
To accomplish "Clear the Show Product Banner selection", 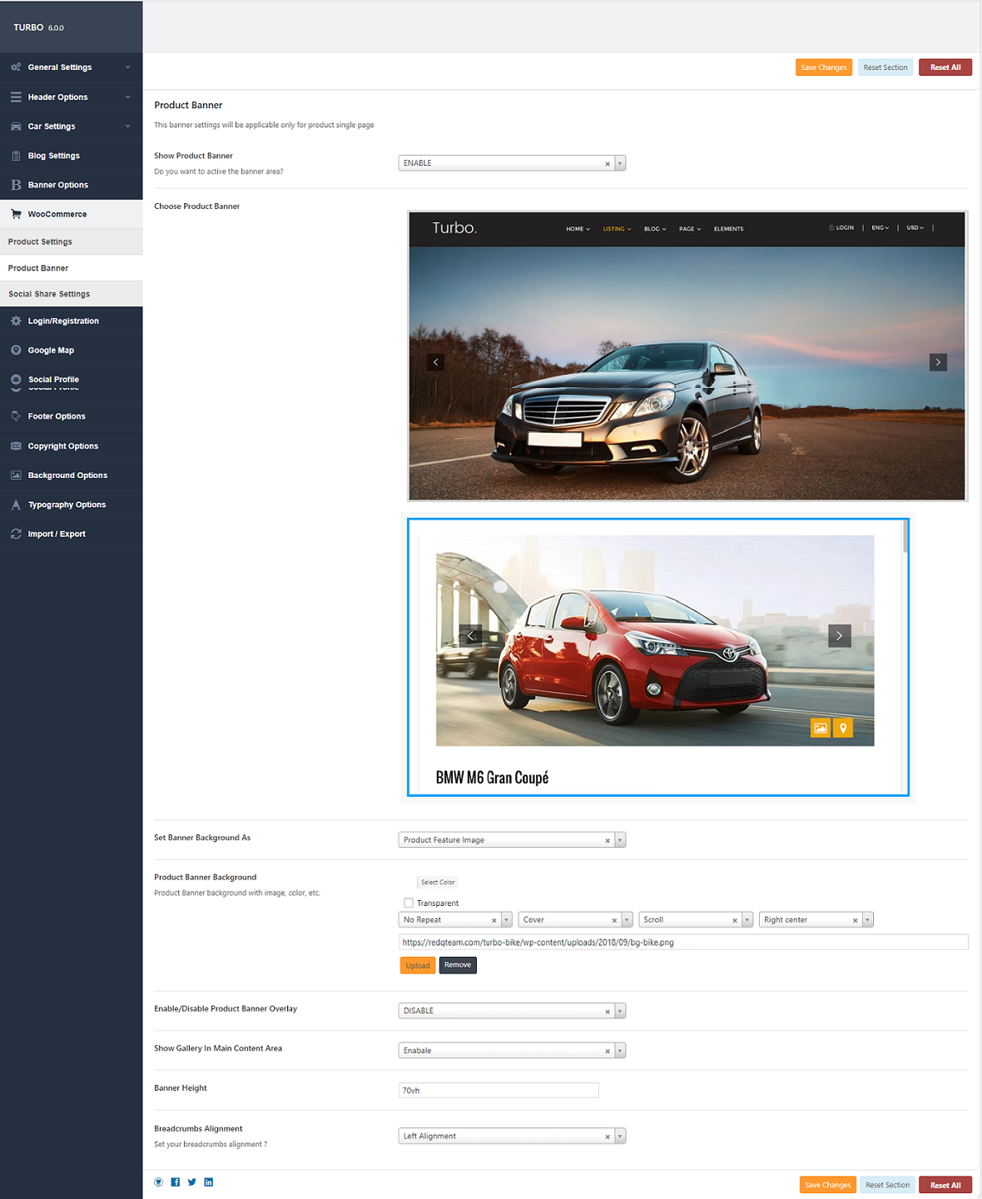I will tap(608, 164).
